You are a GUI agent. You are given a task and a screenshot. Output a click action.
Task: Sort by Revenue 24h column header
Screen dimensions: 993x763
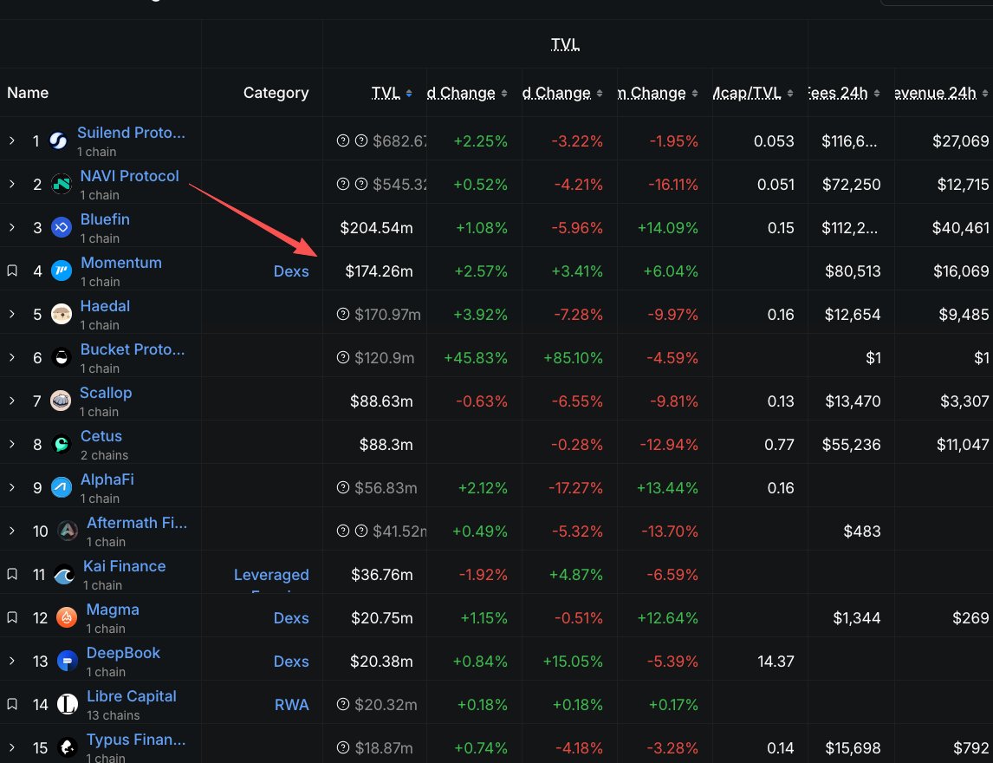(942, 93)
